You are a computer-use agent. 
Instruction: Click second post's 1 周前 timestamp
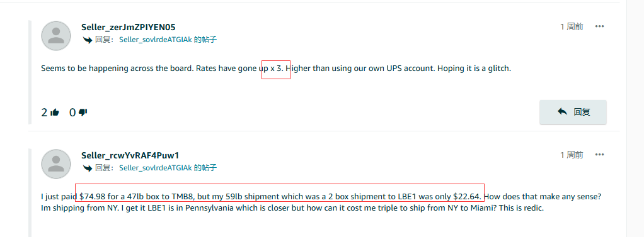point(572,155)
